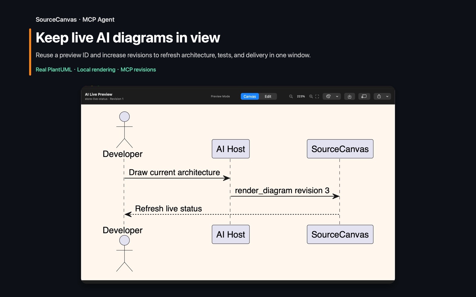Expand the palette dropdown chevron
Image resolution: width=476 pixels, height=297 pixels.
[337, 97]
